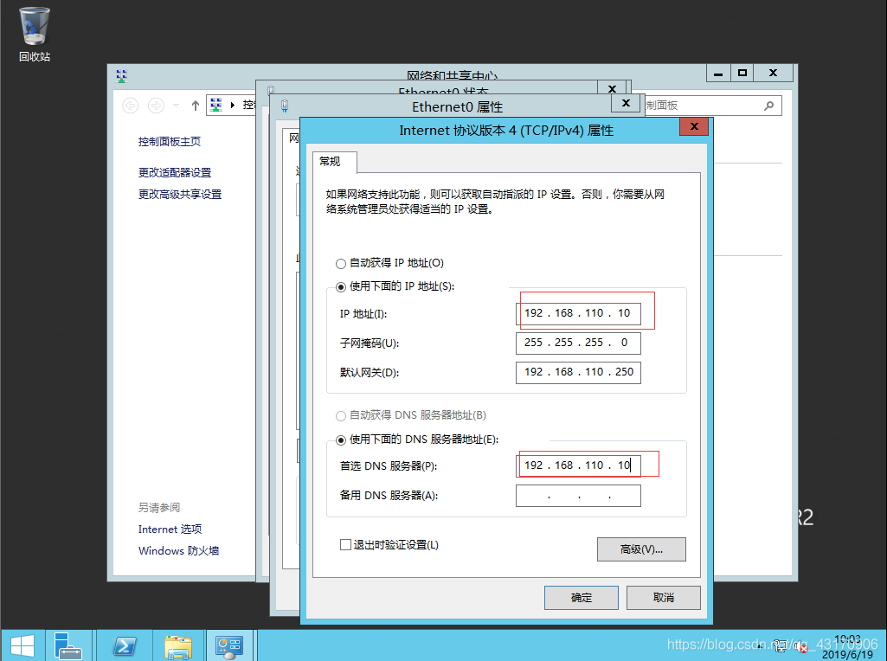The height and width of the screenshot is (661, 887).
Task: Close the Network and Sharing Center window
Action: click(x=774, y=73)
